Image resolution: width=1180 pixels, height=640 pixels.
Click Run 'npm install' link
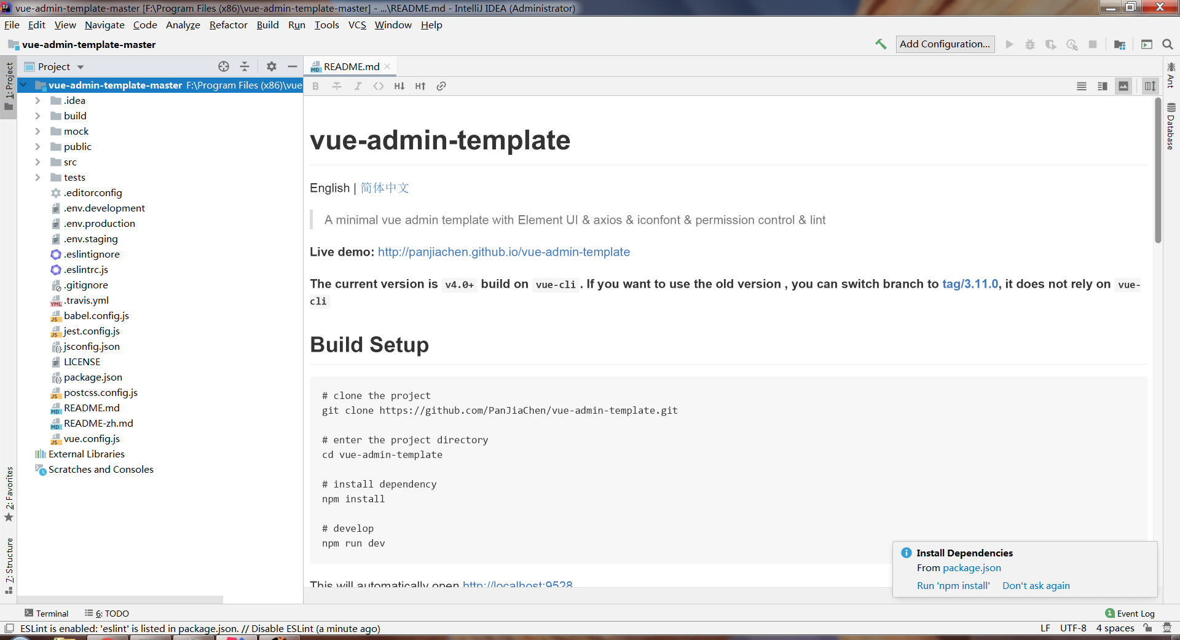[953, 586]
